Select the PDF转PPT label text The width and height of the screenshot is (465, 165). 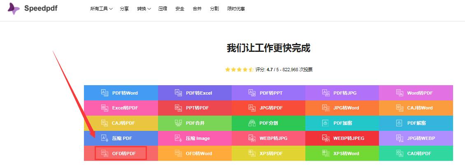pos(271,93)
